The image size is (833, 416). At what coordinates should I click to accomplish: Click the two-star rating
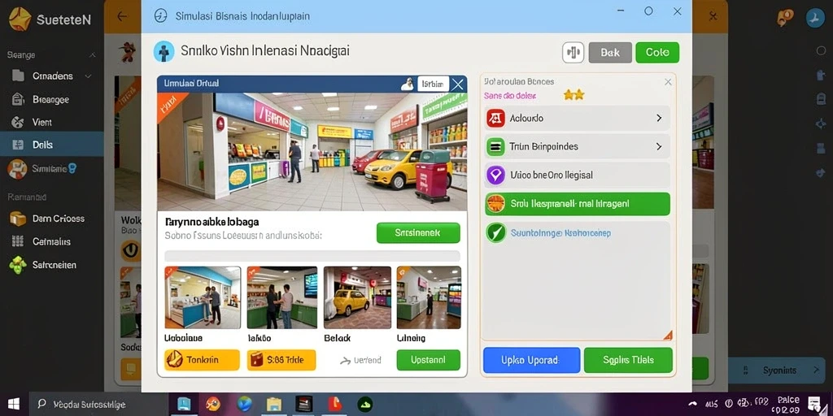(x=574, y=95)
